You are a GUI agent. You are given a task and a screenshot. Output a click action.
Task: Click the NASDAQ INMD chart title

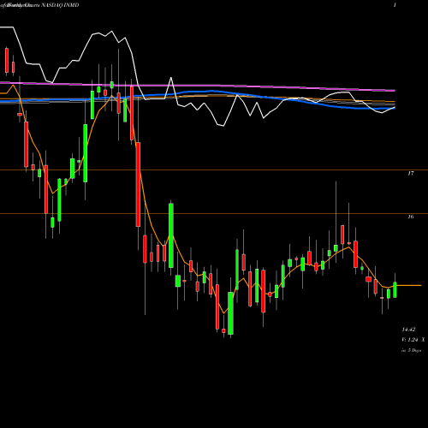point(60,5)
